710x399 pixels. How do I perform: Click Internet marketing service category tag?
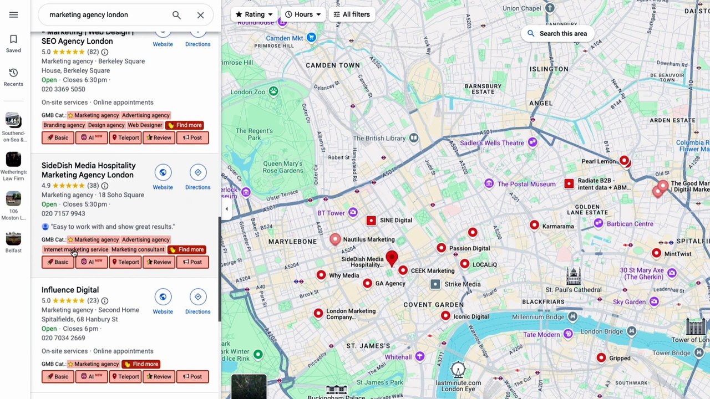(76, 250)
